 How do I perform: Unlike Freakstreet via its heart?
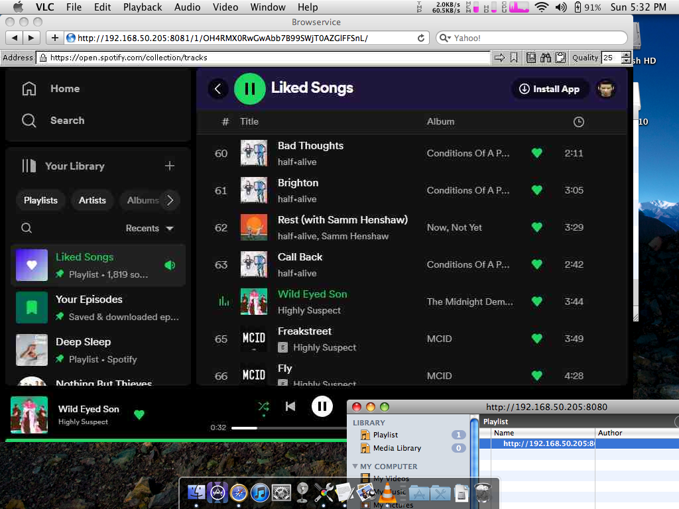click(x=537, y=339)
